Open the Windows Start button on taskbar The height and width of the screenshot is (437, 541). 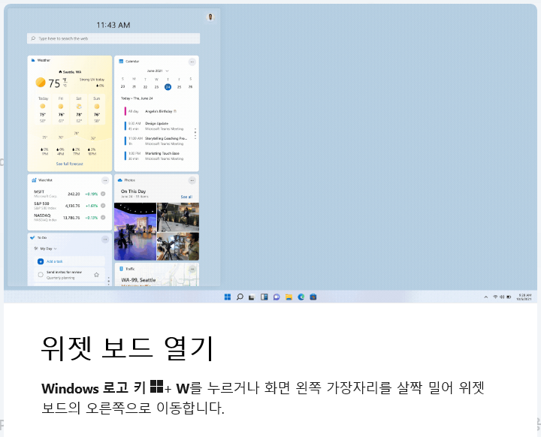coord(228,297)
